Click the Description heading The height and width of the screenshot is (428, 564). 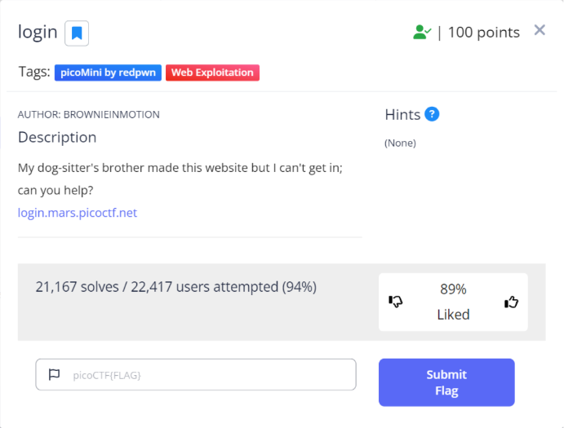pyautogui.click(x=57, y=137)
